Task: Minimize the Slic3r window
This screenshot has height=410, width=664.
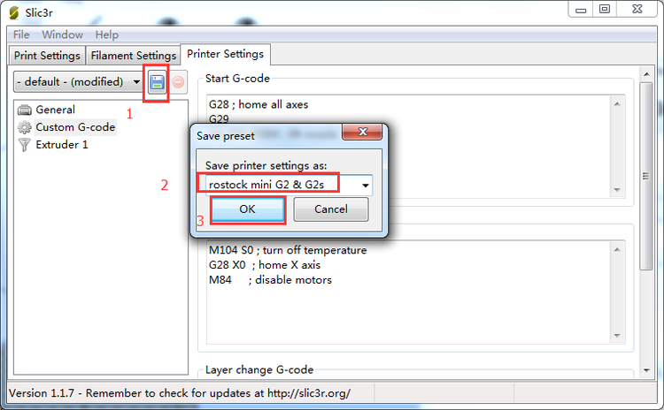Action: 581,10
